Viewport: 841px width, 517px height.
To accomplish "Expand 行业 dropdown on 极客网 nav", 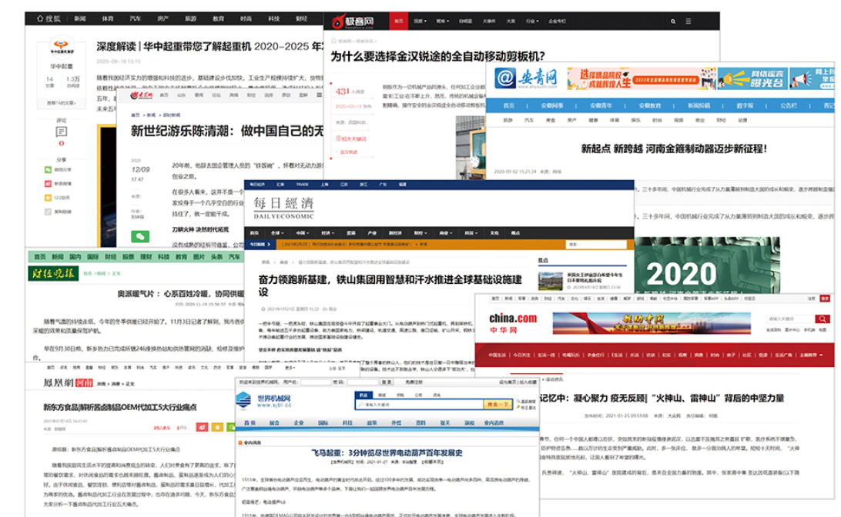I will tap(532, 22).
